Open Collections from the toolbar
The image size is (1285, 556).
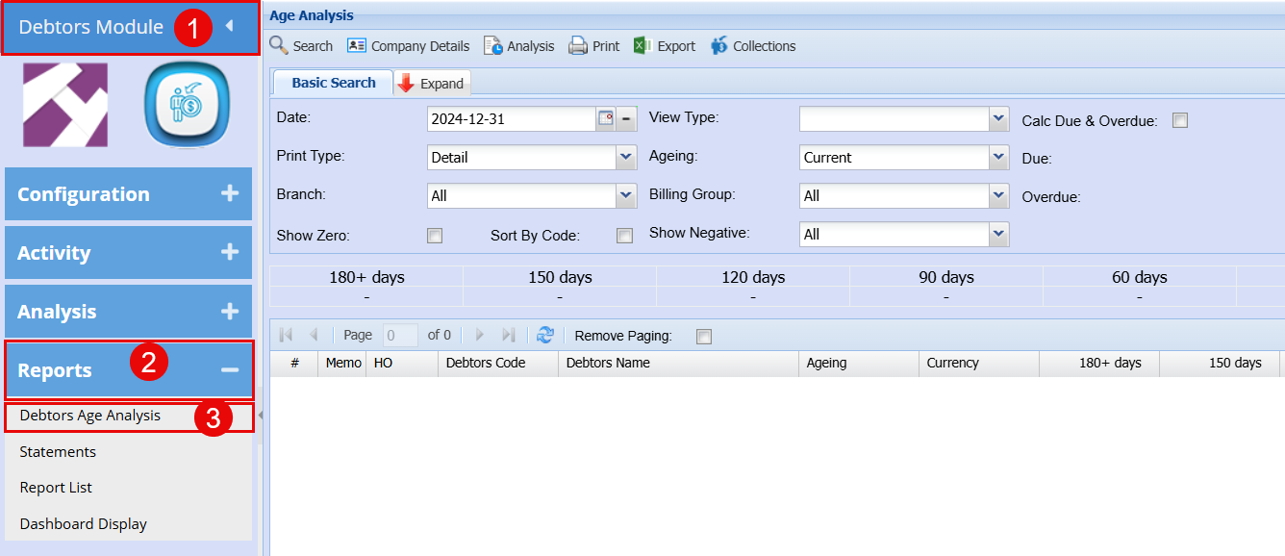pos(719,45)
